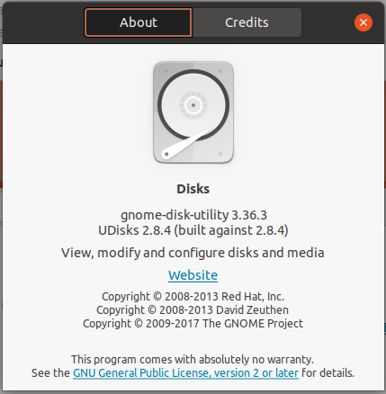Open the Website link
The height and width of the screenshot is (394, 386).
[193, 275]
